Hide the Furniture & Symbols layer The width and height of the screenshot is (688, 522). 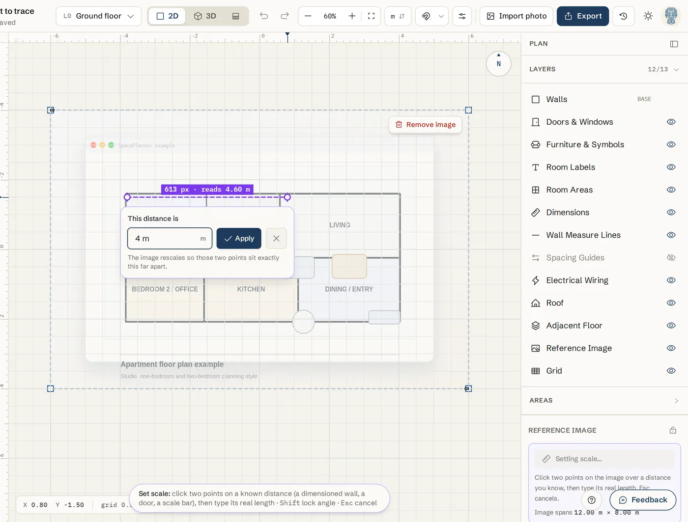671,144
